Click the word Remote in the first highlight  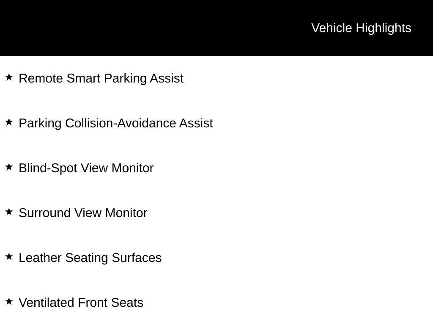(x=41, y=78)
